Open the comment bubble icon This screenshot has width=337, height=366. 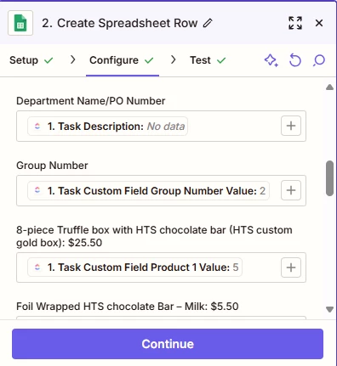319,60
